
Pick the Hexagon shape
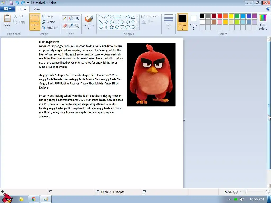(x=117, y=22)
